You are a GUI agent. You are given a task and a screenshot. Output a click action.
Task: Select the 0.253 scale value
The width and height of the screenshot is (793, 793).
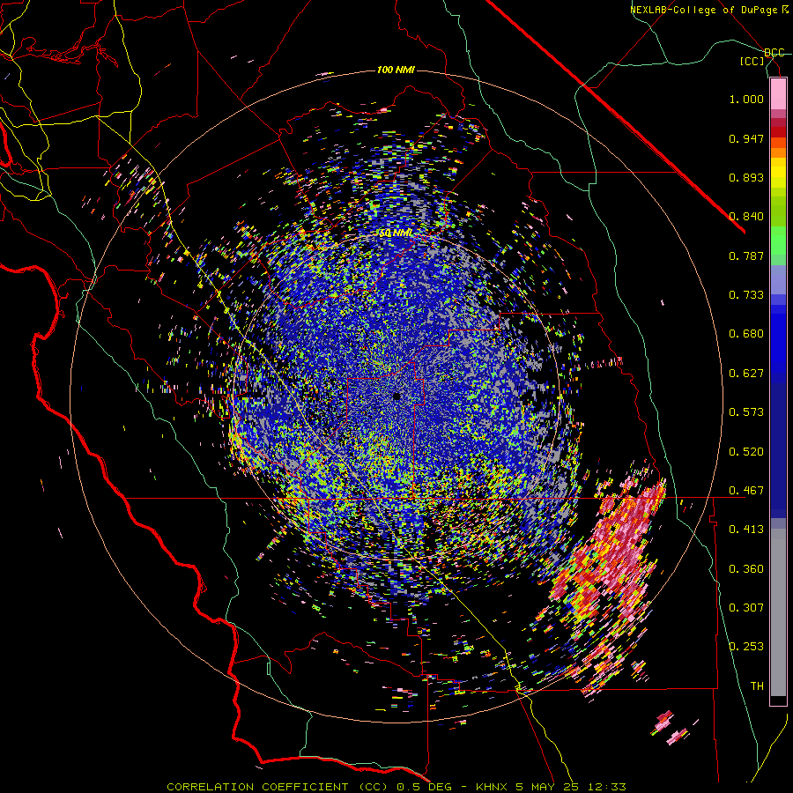point(746,647)
